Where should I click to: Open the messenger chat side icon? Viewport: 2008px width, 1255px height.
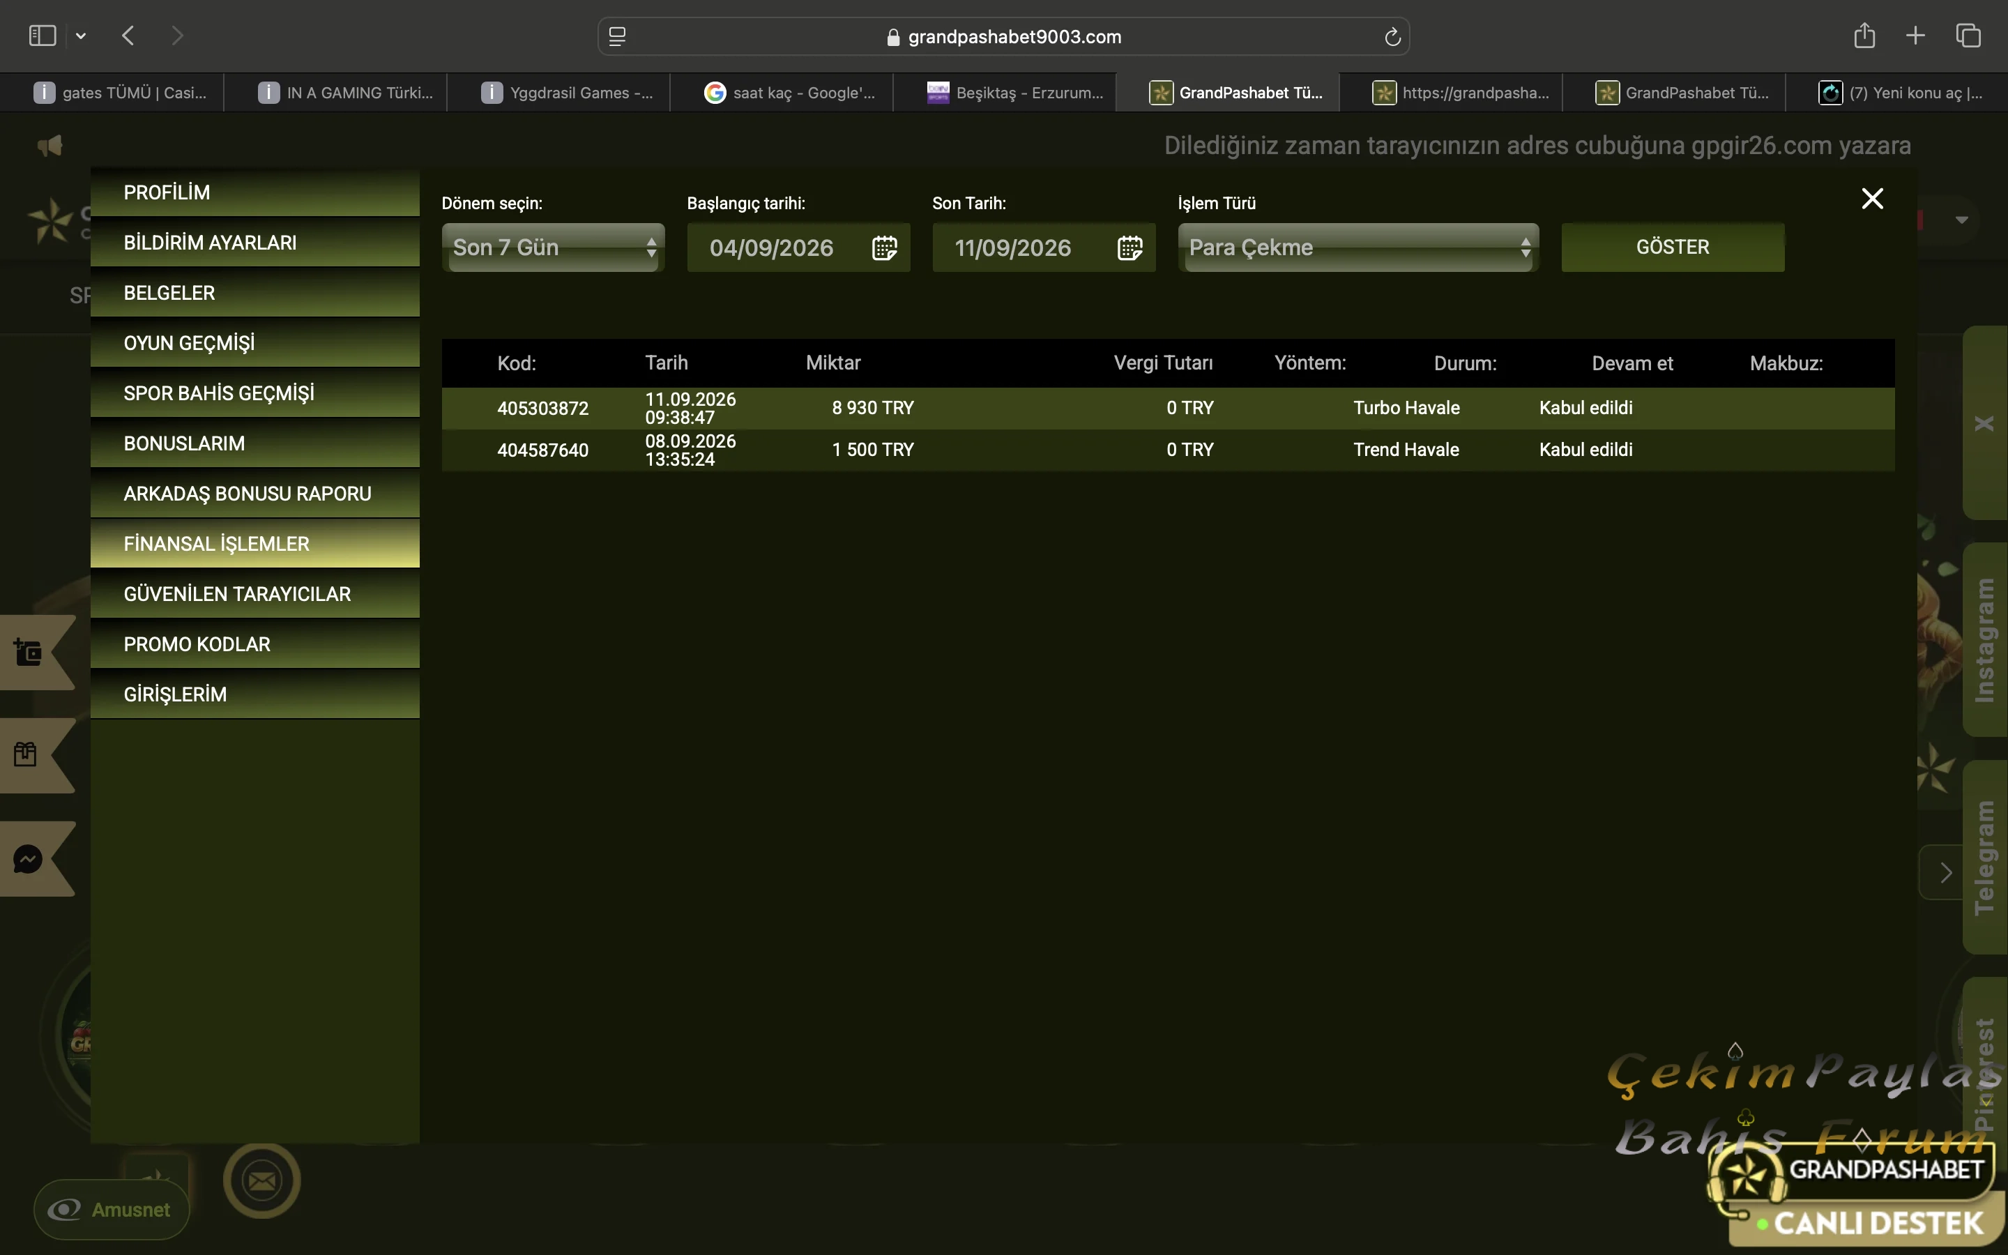coord(27,858)
